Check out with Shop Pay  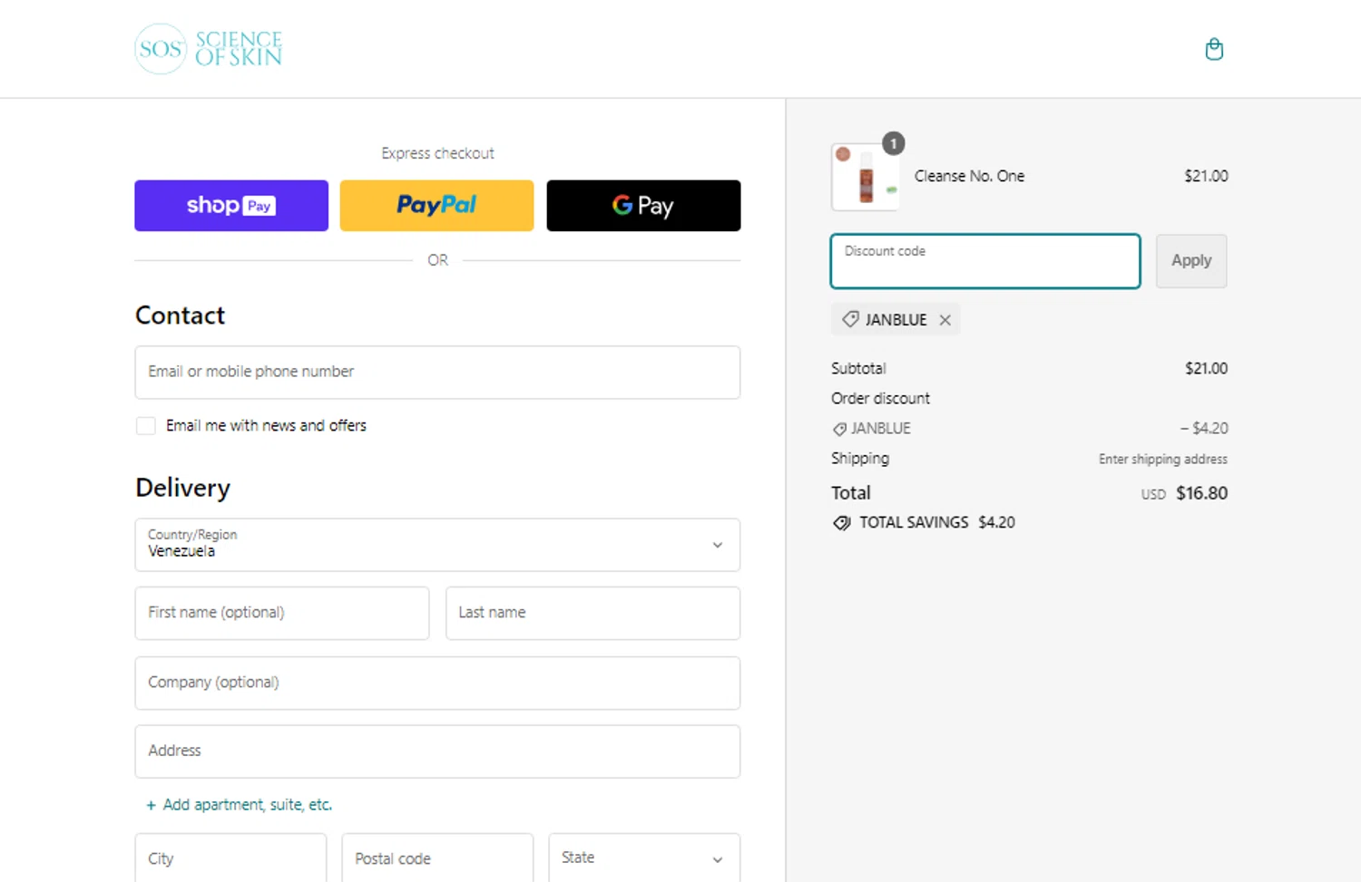(x=231, y=206)
